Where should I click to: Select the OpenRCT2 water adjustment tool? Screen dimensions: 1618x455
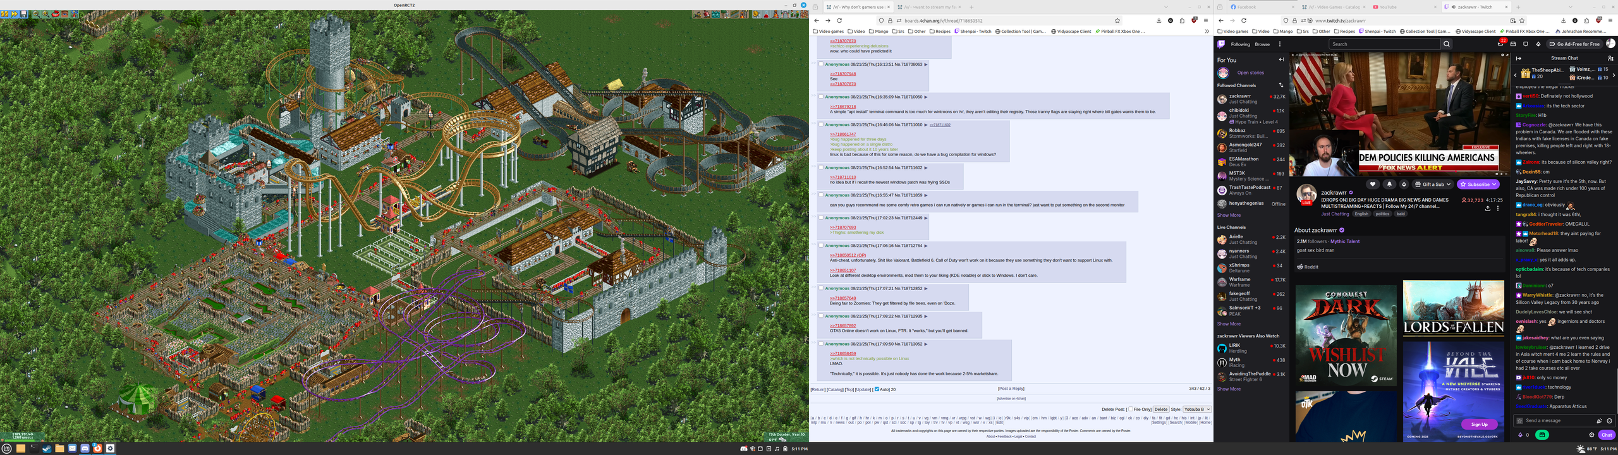[715, 14]
